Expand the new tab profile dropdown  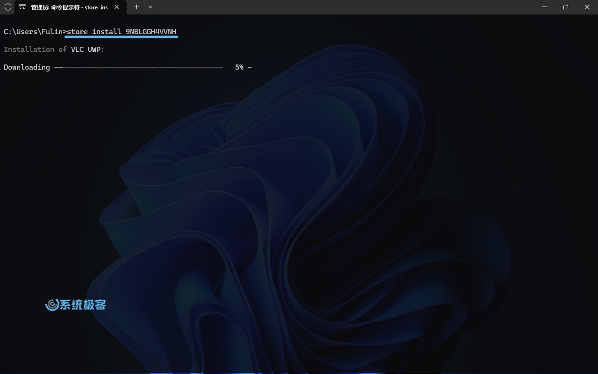150,7
